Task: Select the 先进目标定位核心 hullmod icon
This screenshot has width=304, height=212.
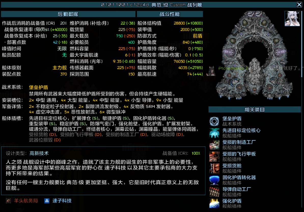Action: pyautogui.click(x=214, y=133)
